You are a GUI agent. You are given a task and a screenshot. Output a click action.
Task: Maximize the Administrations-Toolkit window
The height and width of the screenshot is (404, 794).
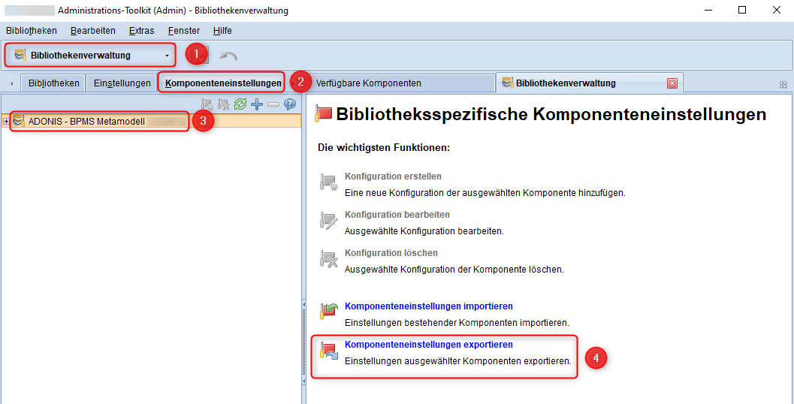742,10
